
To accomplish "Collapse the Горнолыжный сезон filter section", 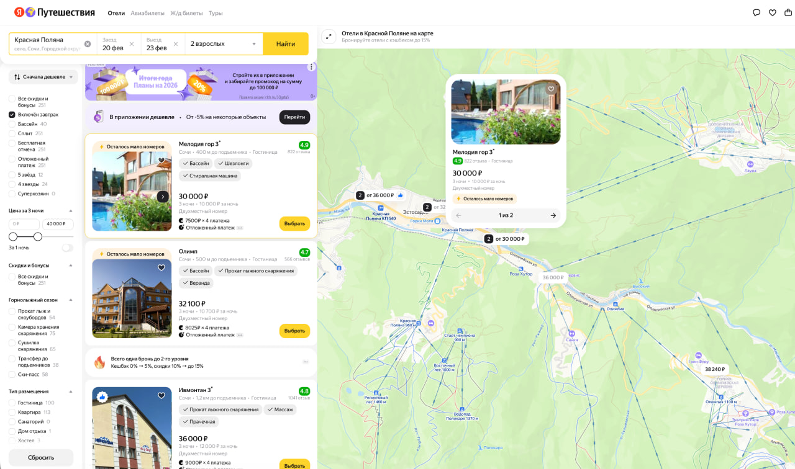I will pyautogui.click(x=70, y=300).
